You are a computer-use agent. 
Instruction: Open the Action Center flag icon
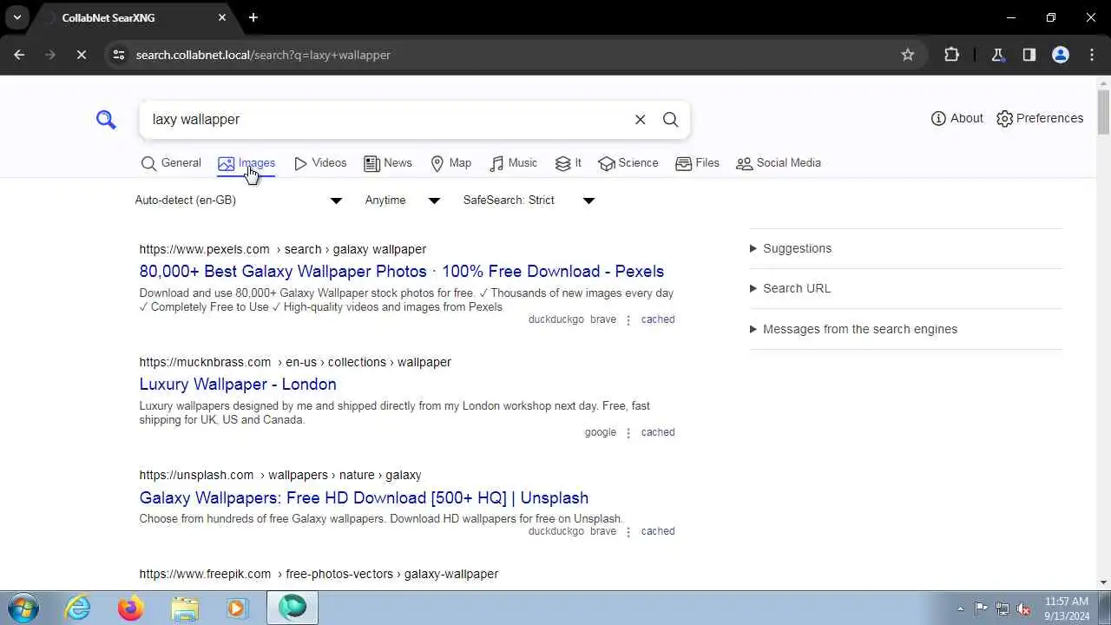[x=981, y=609]
